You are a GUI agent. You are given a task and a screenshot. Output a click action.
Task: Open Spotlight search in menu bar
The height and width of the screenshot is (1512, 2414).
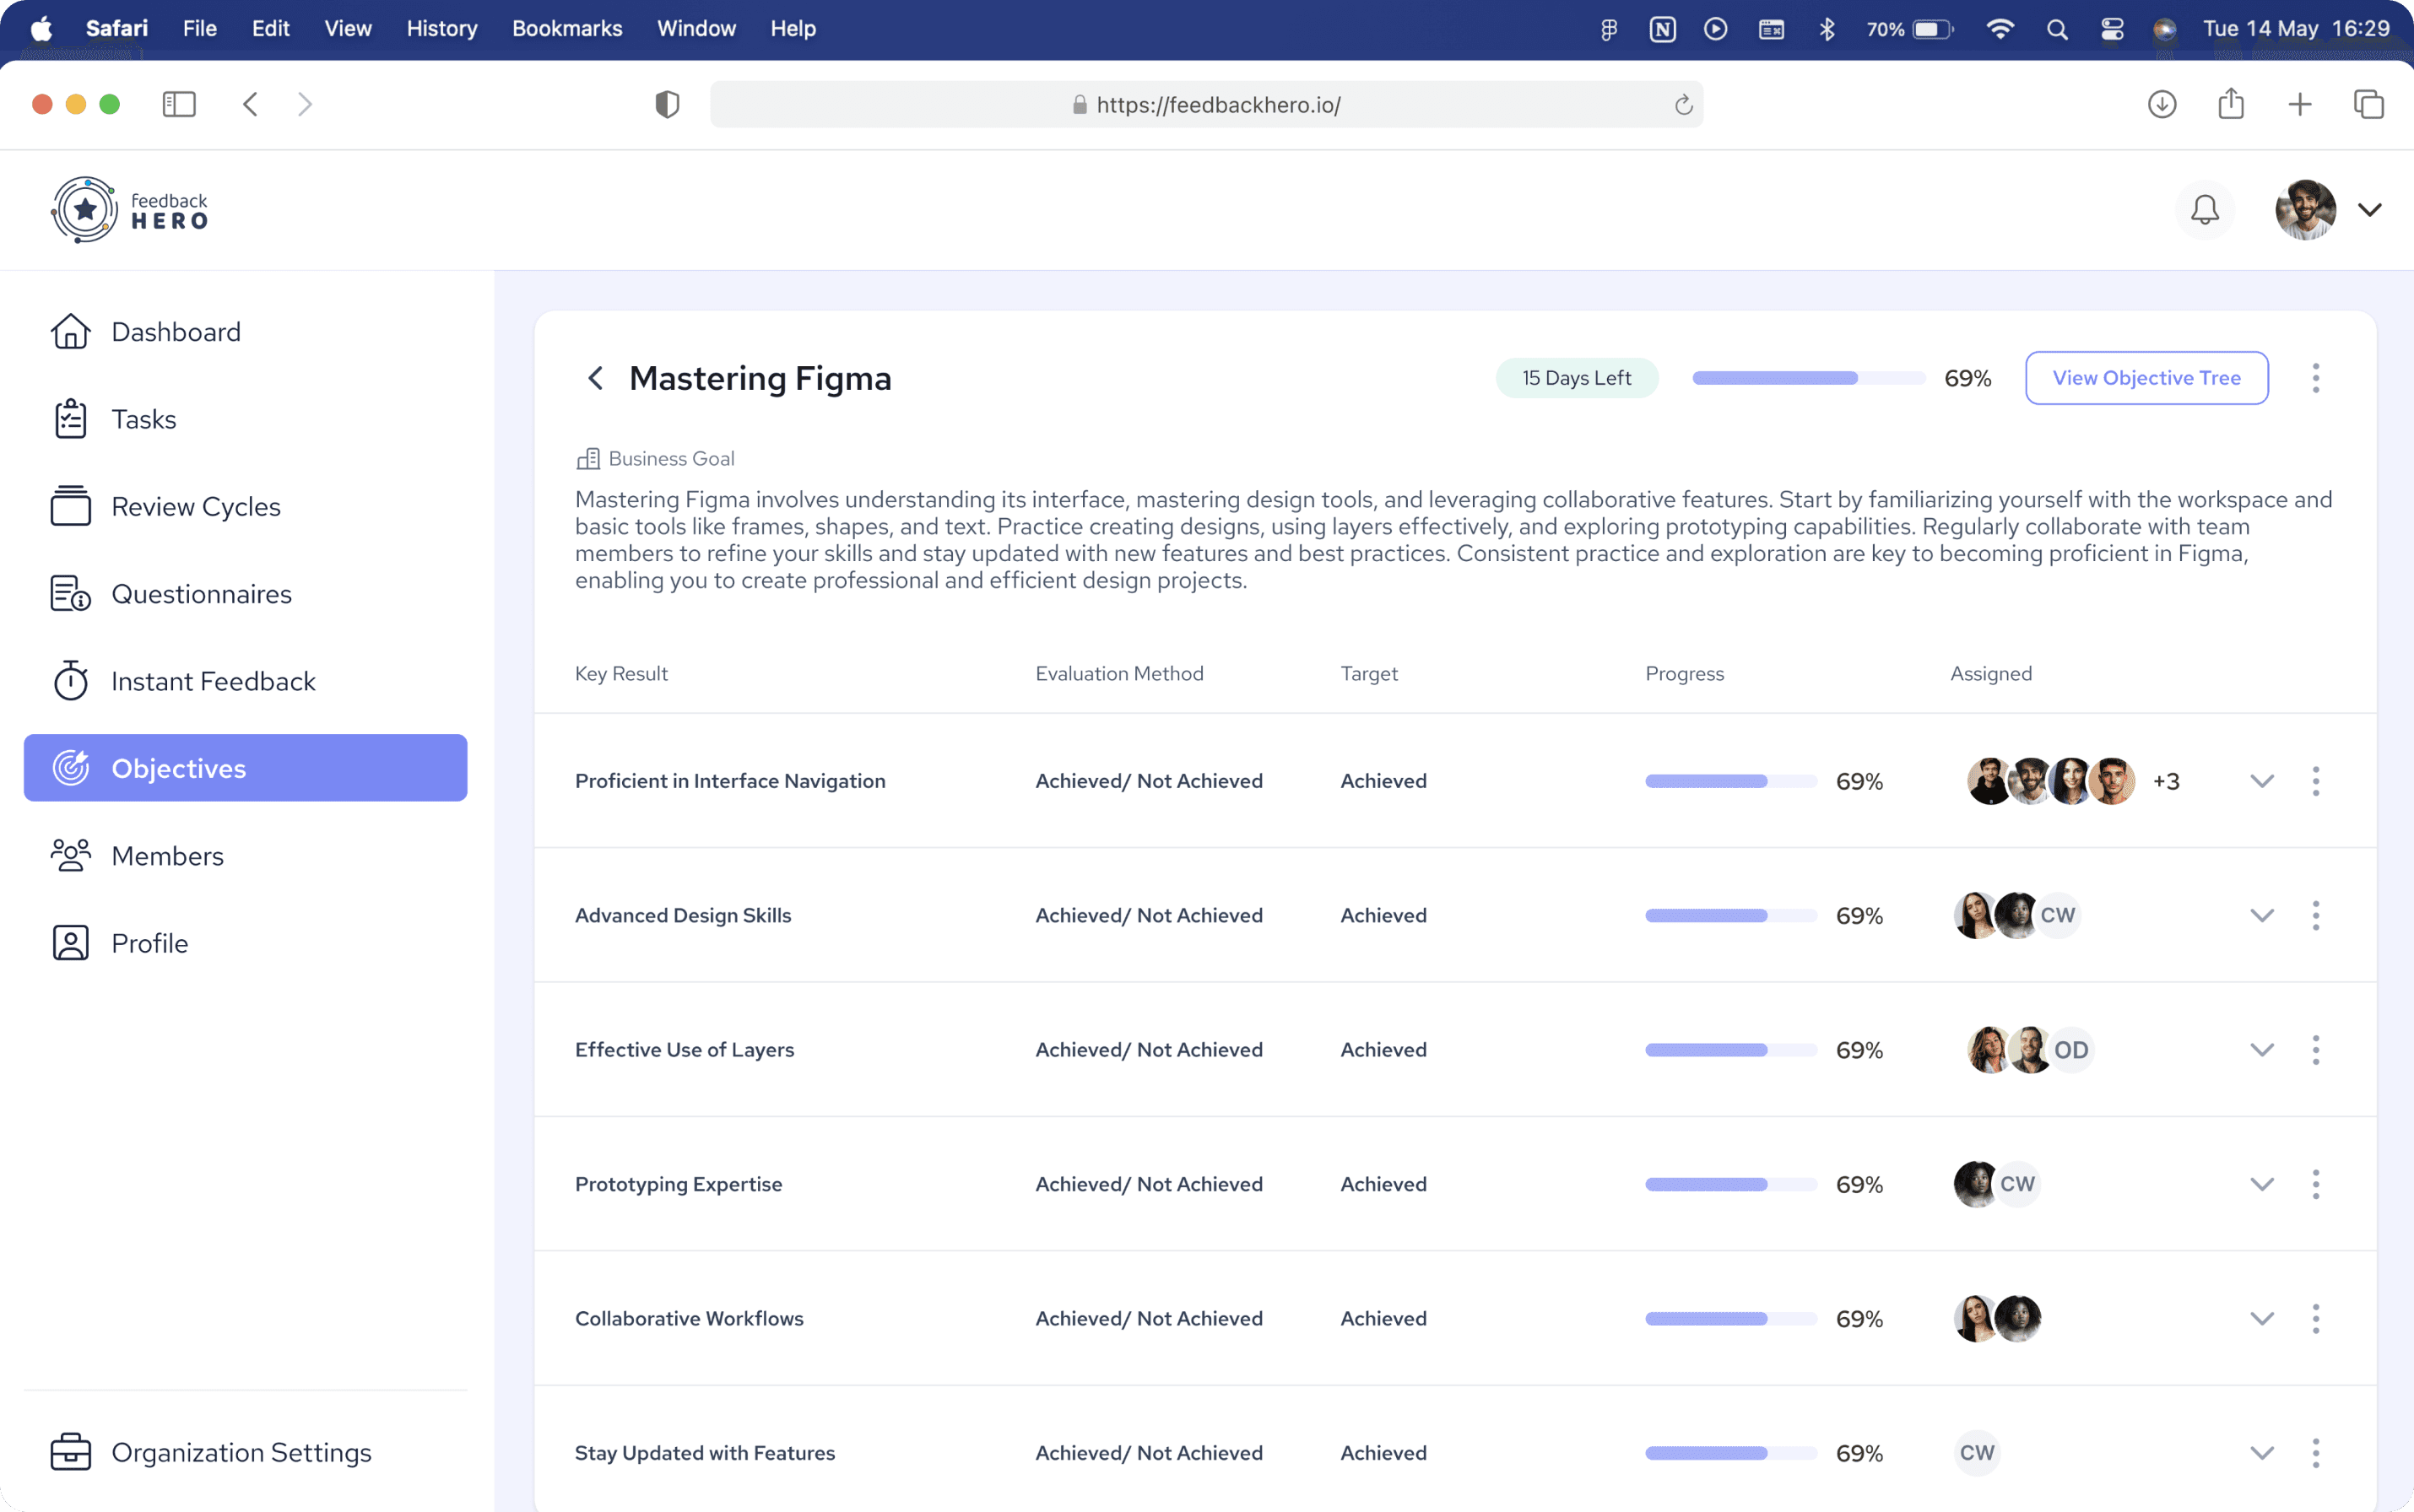2057,29
